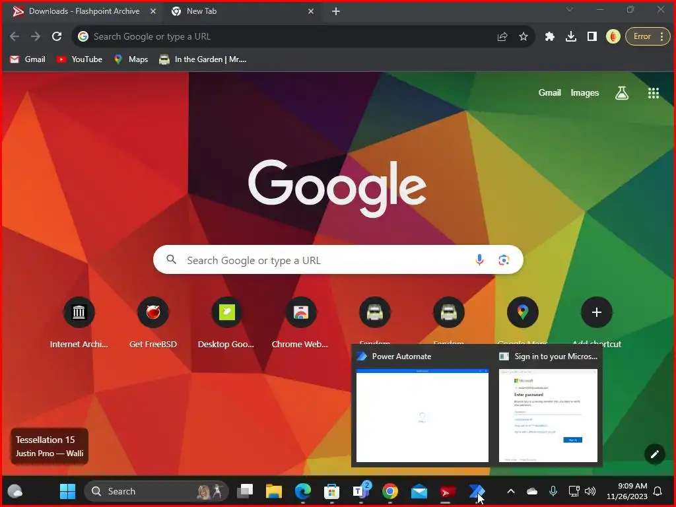Open network settings tray icon
This screenshot has width=676, height=507.
coord(574,491)
